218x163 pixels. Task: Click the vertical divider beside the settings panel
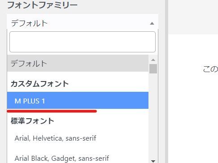click(x=166, y=81)
